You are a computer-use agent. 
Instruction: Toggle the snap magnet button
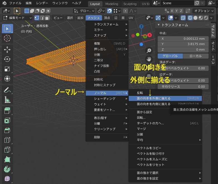click(x=110, y=11)
